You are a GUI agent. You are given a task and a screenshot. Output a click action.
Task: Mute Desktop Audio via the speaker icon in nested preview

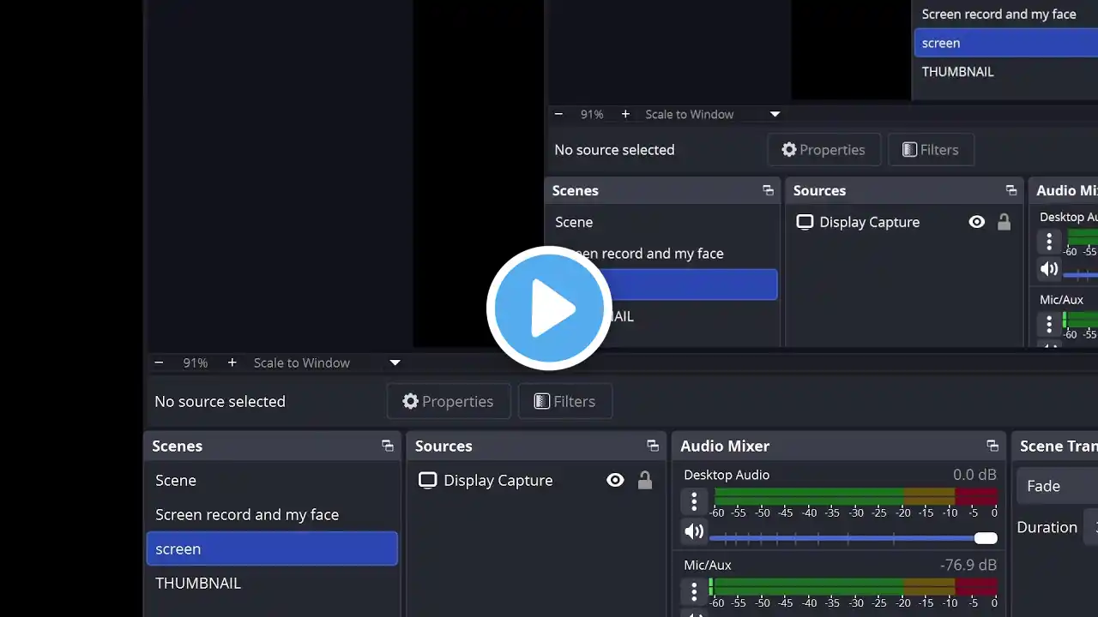[1049, 269]
